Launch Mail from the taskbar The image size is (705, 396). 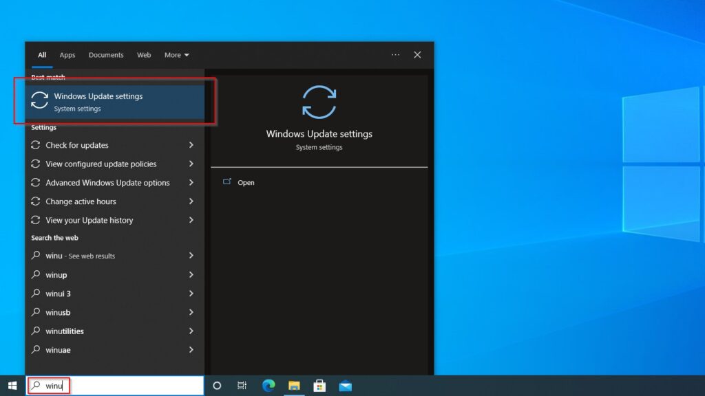tap(346, 386)
